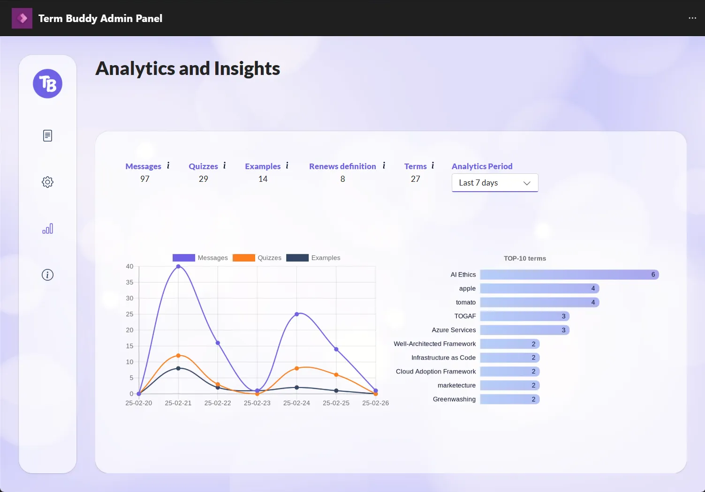
Task: Click the apple bar in TOP-10 terms
Action: coord(539,288)
